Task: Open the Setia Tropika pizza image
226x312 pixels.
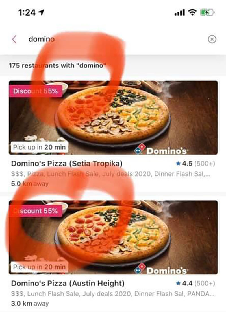Action: point(113,117)
